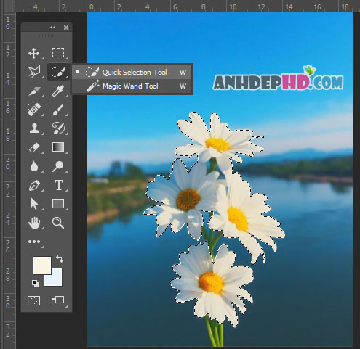
Task: Select the Horizontal Type tool
Action: click(x=59, y=185)
